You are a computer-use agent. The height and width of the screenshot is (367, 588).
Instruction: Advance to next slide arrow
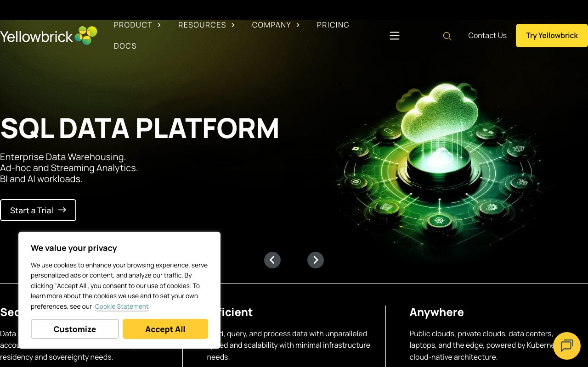point(316,260)
